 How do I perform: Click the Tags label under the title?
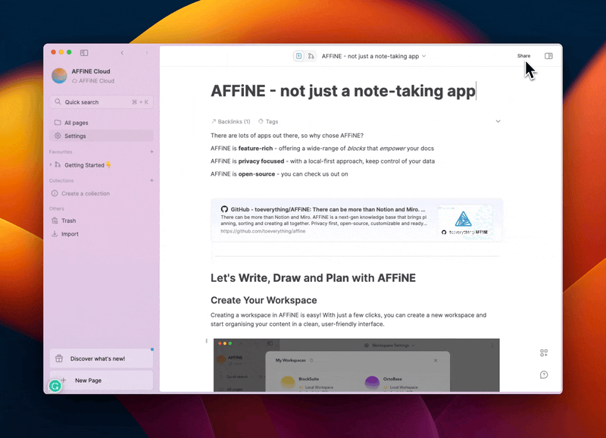pos(272,121)
